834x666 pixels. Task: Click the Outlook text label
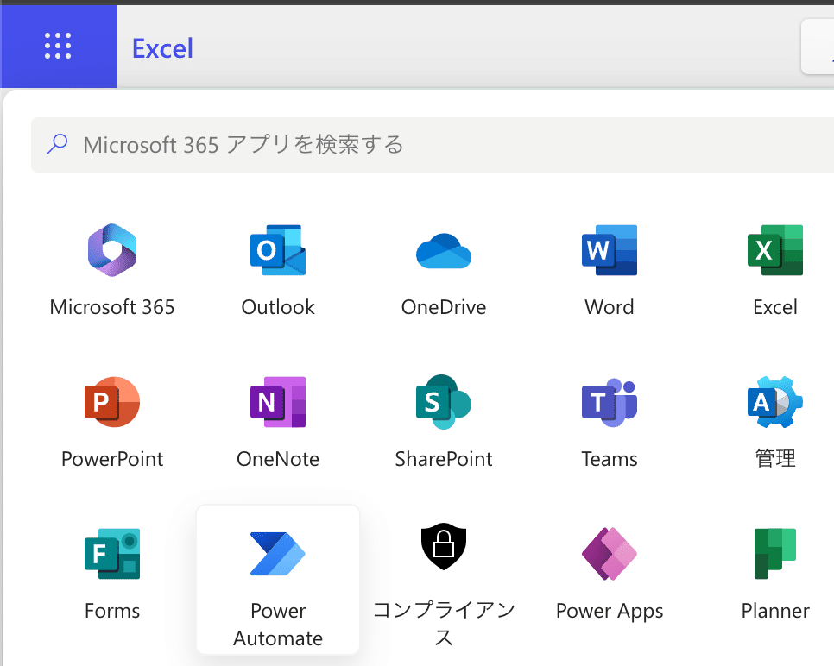click(x=278, y=307)
